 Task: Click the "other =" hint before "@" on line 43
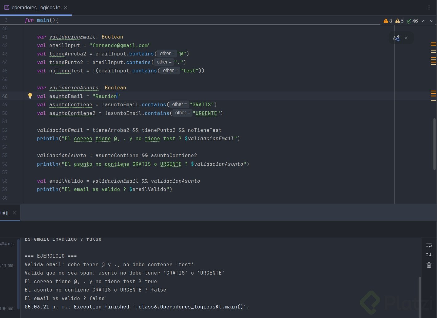(x=167, y=54)
